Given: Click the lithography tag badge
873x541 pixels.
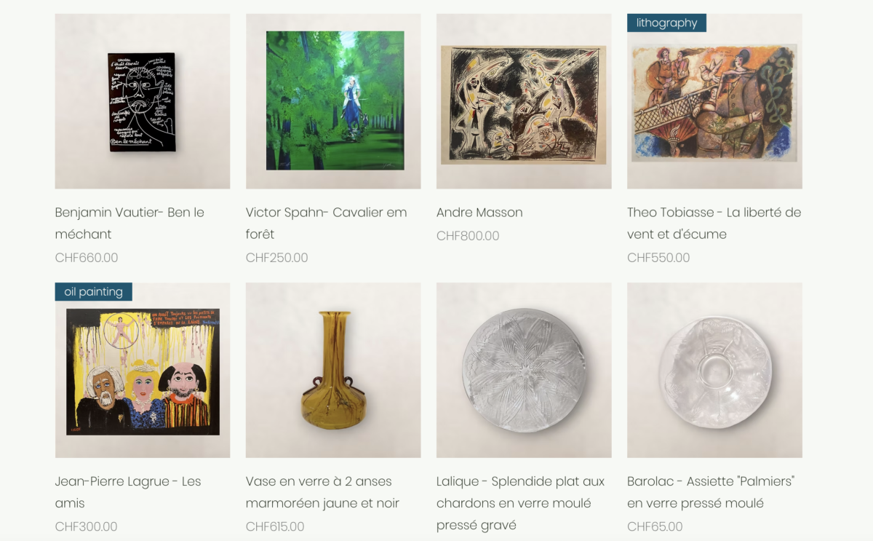Looking at the screenshot, I should (x=666, y=23).
